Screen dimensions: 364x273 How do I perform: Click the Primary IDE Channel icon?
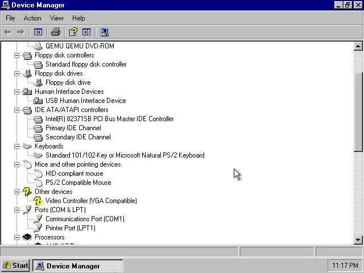(x=38, y=128)
